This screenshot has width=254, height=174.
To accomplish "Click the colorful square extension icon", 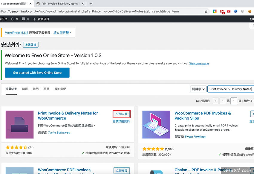I will (215, 11).
